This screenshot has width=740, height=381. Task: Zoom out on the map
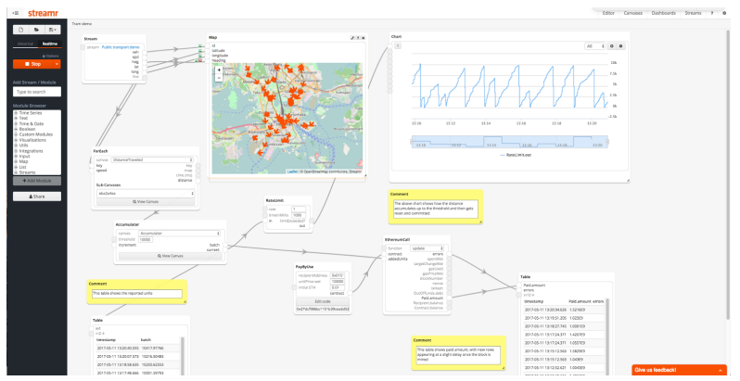[219, 78]
